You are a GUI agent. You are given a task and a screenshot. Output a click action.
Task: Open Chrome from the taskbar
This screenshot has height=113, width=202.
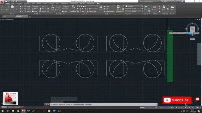click(18, 111)
